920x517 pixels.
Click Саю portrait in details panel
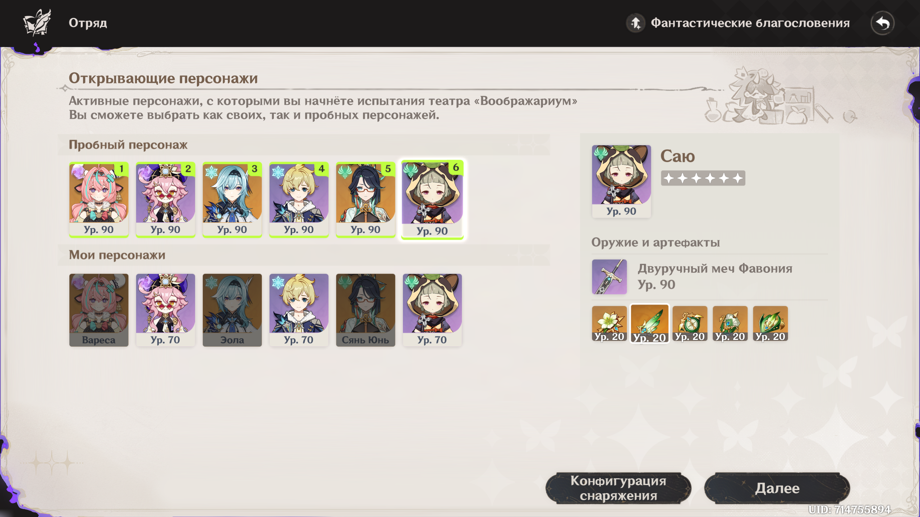point(621,181)
